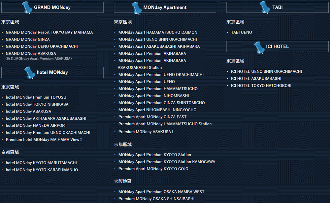Open Premium Apart MONday GINZA EAST

click(x=152, y=117)
